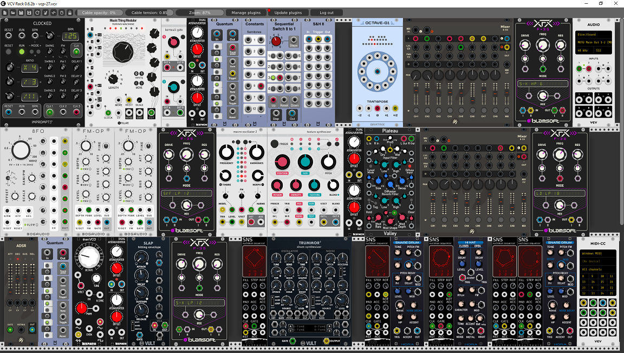Click the bernoulli gate teal probability knob
Viewport: 624px width, 353px height.
[x=173, y=86]
